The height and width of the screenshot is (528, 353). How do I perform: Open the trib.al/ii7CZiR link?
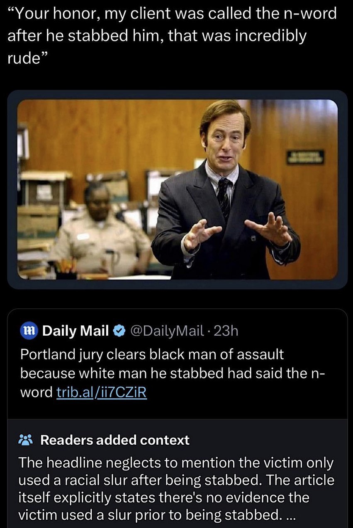coord(101,392)
